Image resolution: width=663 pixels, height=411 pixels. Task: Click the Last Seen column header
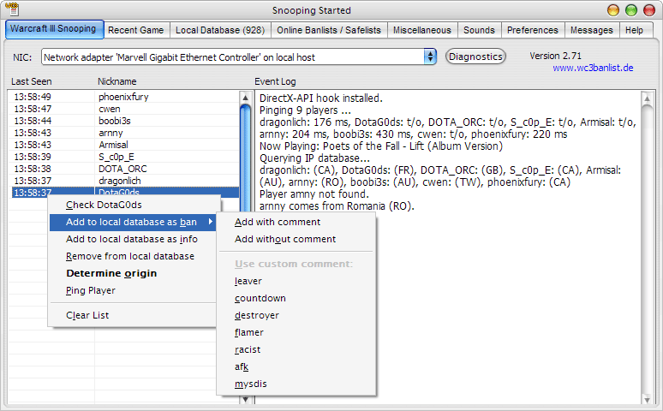pos(32,81)
